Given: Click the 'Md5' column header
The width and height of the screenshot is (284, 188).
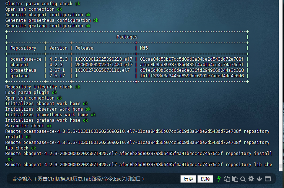Looking at the screenshot, I should click(x=144, y=48).
